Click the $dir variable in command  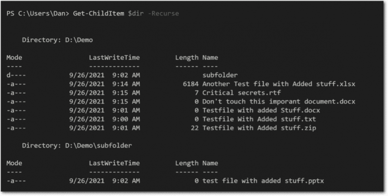(x=136, y=13)
